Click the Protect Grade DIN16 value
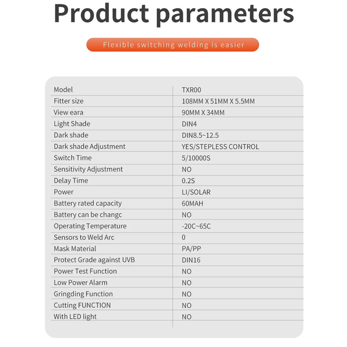Image resolution: width=347 pixels, height=347 pixels. click(x=191, y=260)
